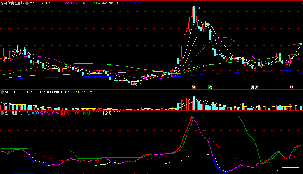The image size is (303, 174).
Task: Open the 金牛进财门 indicator dropdown arrow
Action: coord(2,113)
